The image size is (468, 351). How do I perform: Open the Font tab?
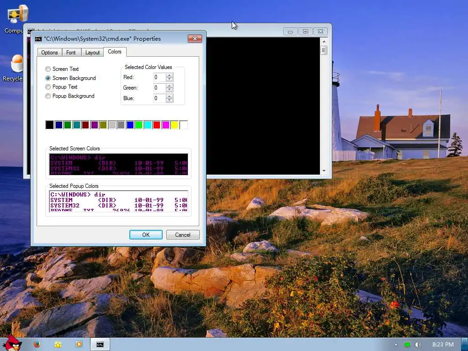coord(71,53)
